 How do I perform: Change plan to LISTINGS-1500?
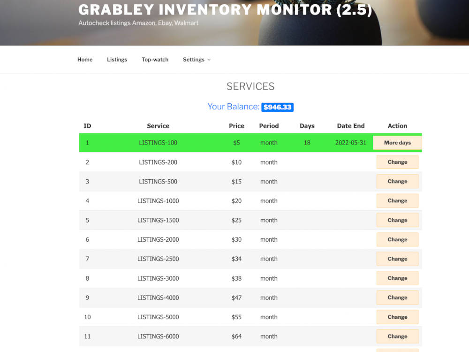point(397,220)
